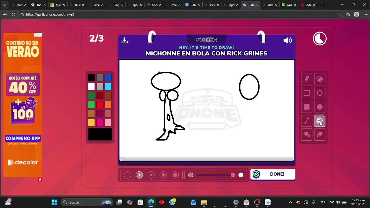The height and width of the screenshot is (208, 370).
Task: Open a new browser tab
Action: (x=323, y=5)
